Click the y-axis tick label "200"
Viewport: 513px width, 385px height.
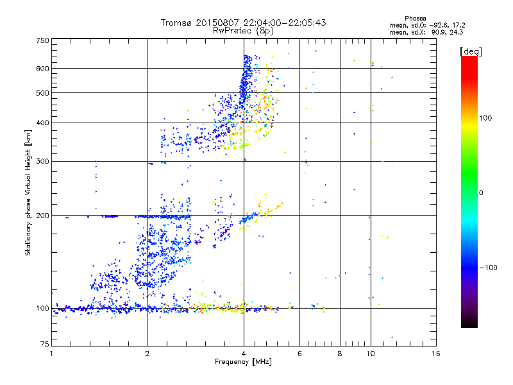(x=43, y=216)
